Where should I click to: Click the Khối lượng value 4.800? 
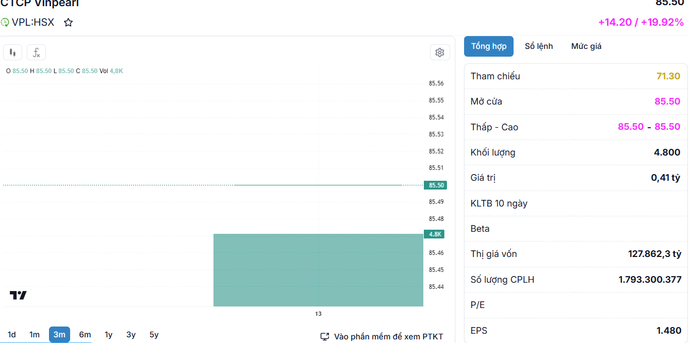(667, 152)
